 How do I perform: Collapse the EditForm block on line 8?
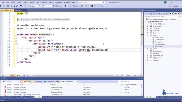[x=16, y=35]
